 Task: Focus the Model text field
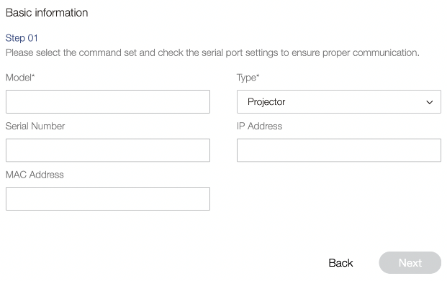(x=108, y=102)
